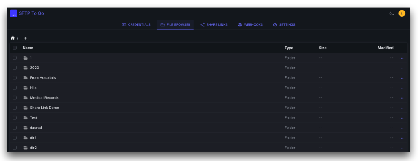Open more options for dir1 folder
Viewport: 418px width, 161px height.
pyautogui.click(x=402, y=138)
